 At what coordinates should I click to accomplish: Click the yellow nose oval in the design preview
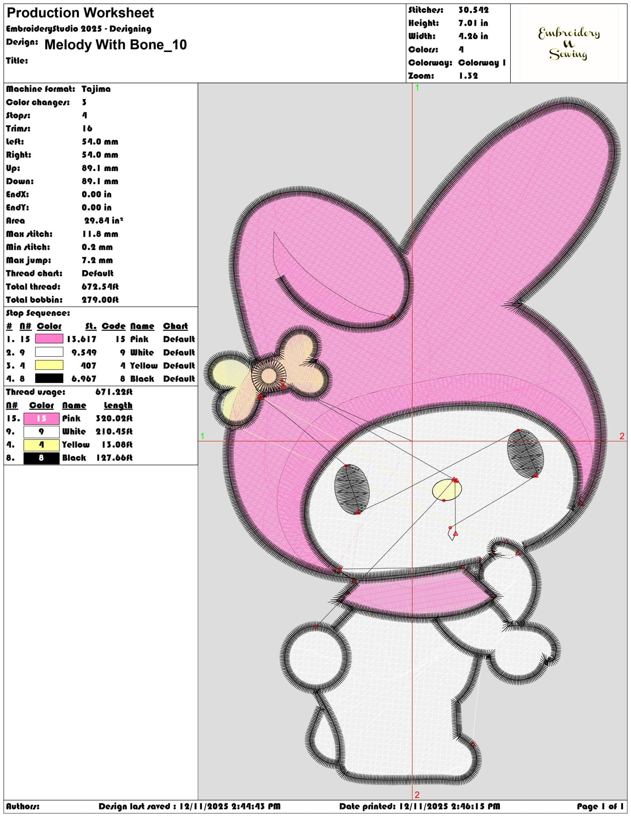(x=447, y=489)
